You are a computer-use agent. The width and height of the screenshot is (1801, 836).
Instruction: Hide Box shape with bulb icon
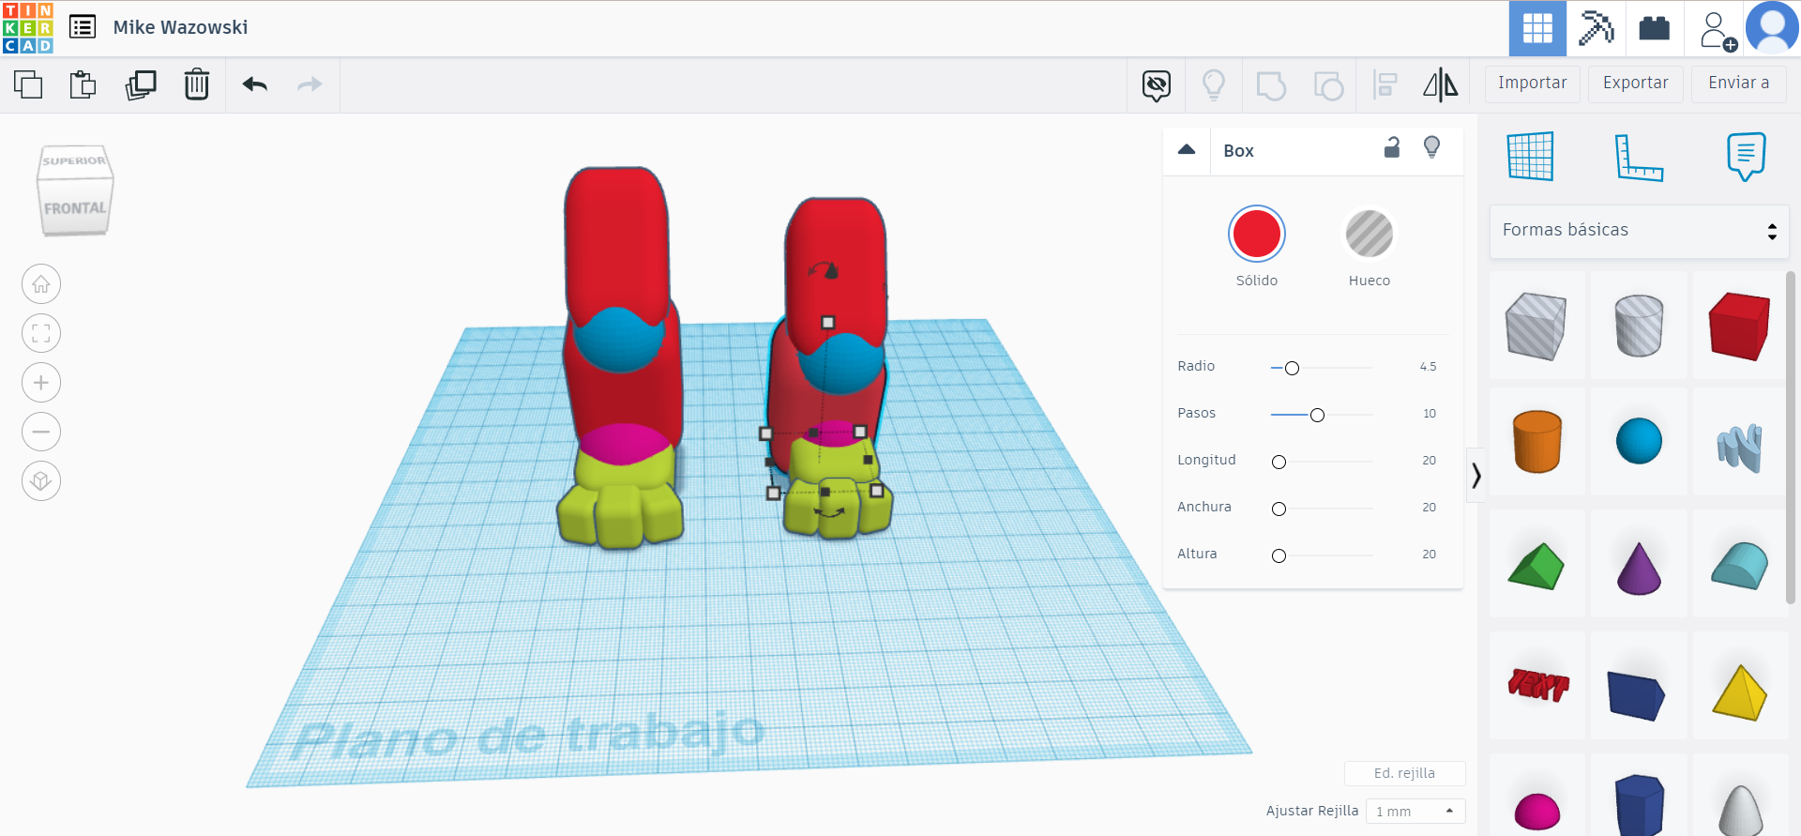click(1431, 147)
